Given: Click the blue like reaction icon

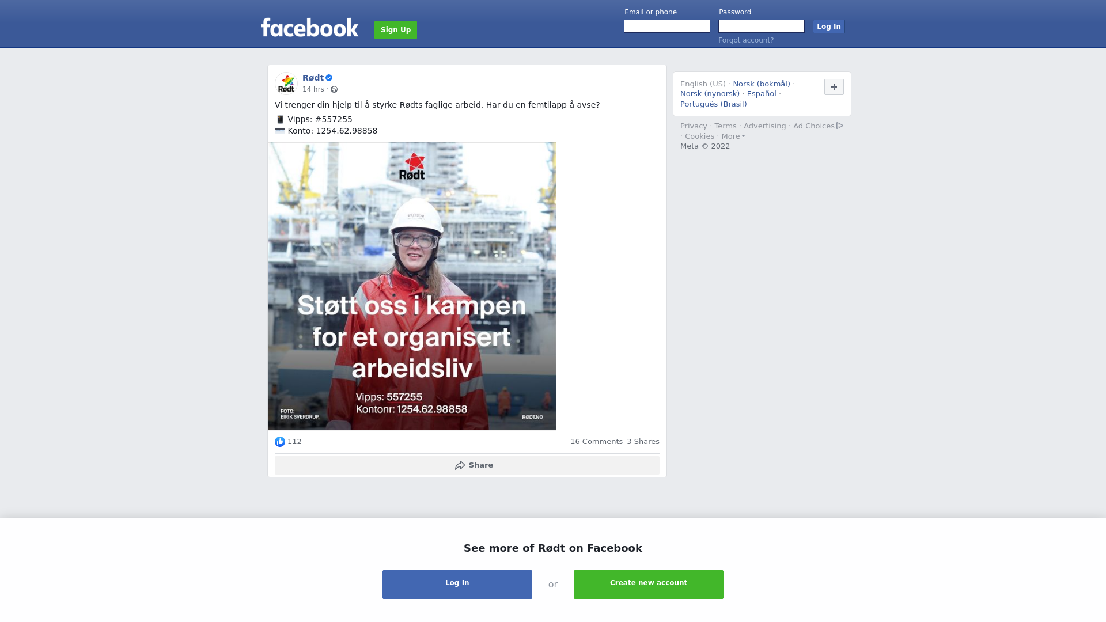Looking at the screenshot, I should click(280, 442).
